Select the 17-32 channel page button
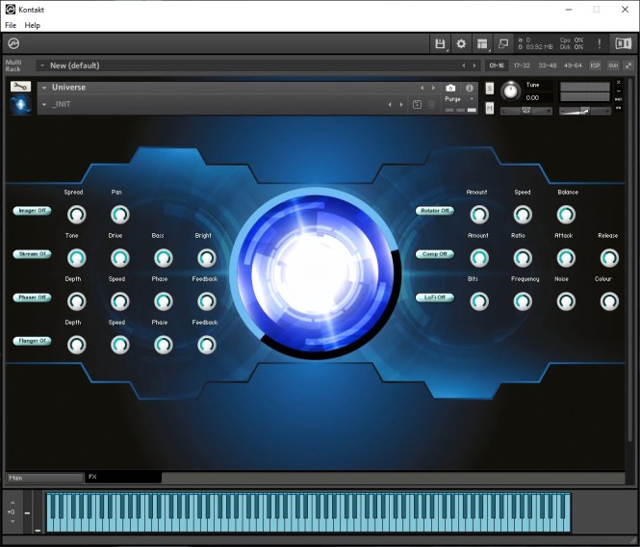The height and width of the screenshot is (547, 640). pos(522,65)
